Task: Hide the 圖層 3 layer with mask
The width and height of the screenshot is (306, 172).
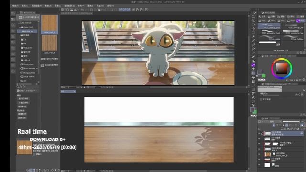Action: [259, 144]
